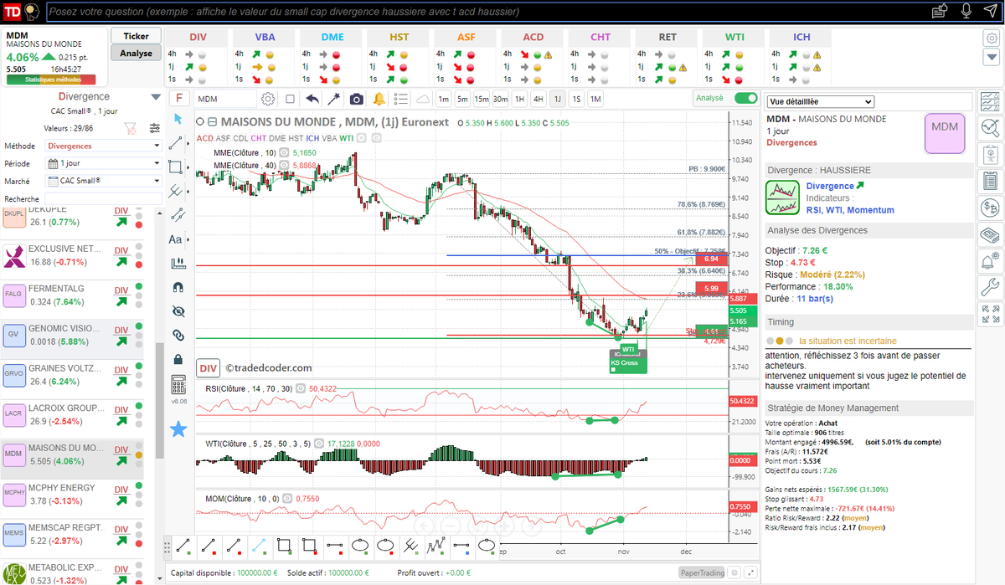Image resolution: width=1005 pixels, height=585 pixels.
Task: Select the HST method tab
Action: pos(399,37)
